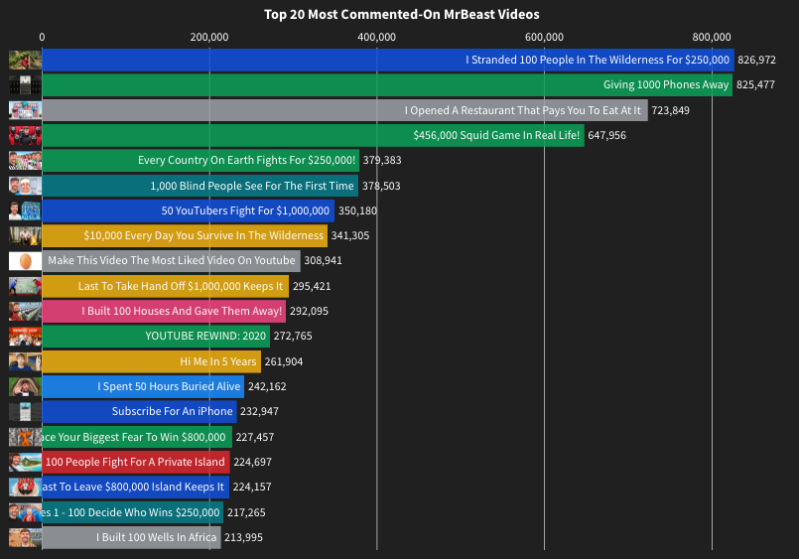Click the 100 Wells In Africa thumbnail
The width and height of the screenshot is (799, 559).
pyautogui.click(x=25, y=537)
